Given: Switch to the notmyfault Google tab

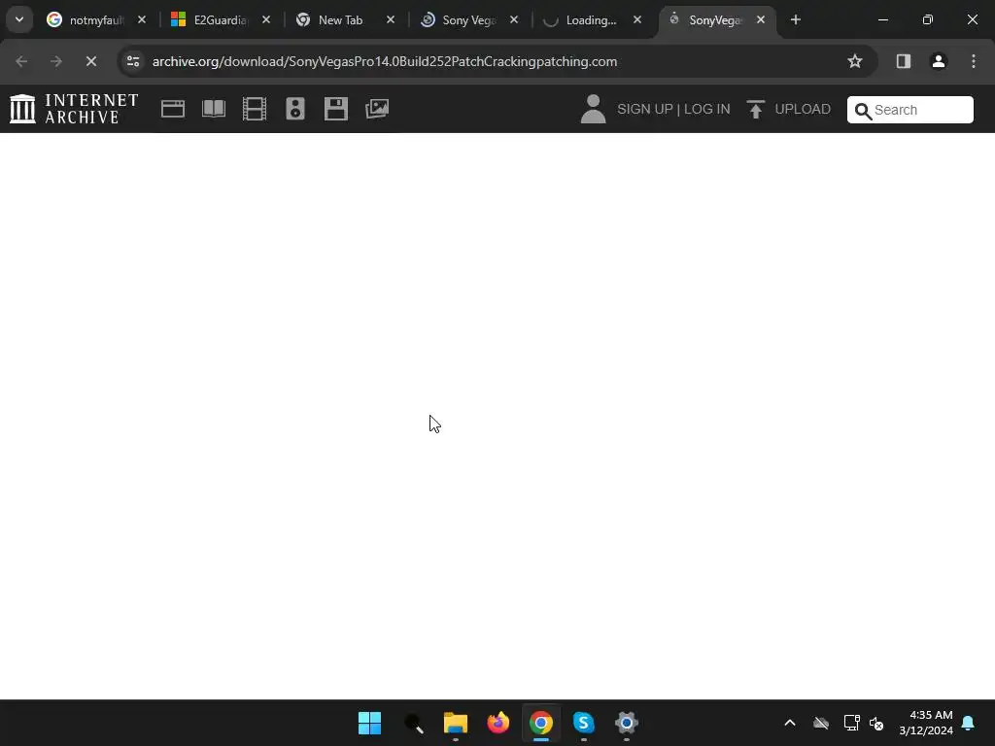Looking at the screenshot, I should pyautogui.click(x=86, y=20).
